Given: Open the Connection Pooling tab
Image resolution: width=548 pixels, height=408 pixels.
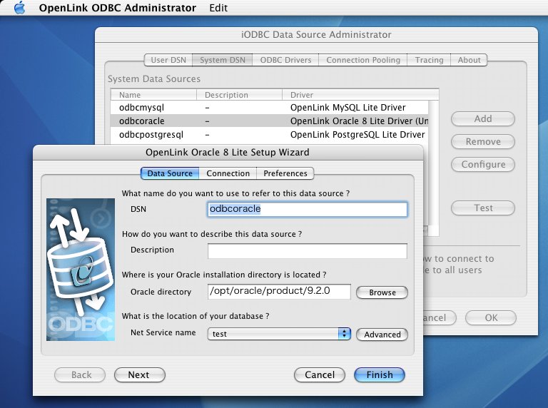Looking at the screenshot, I should (x=363, y=60).
